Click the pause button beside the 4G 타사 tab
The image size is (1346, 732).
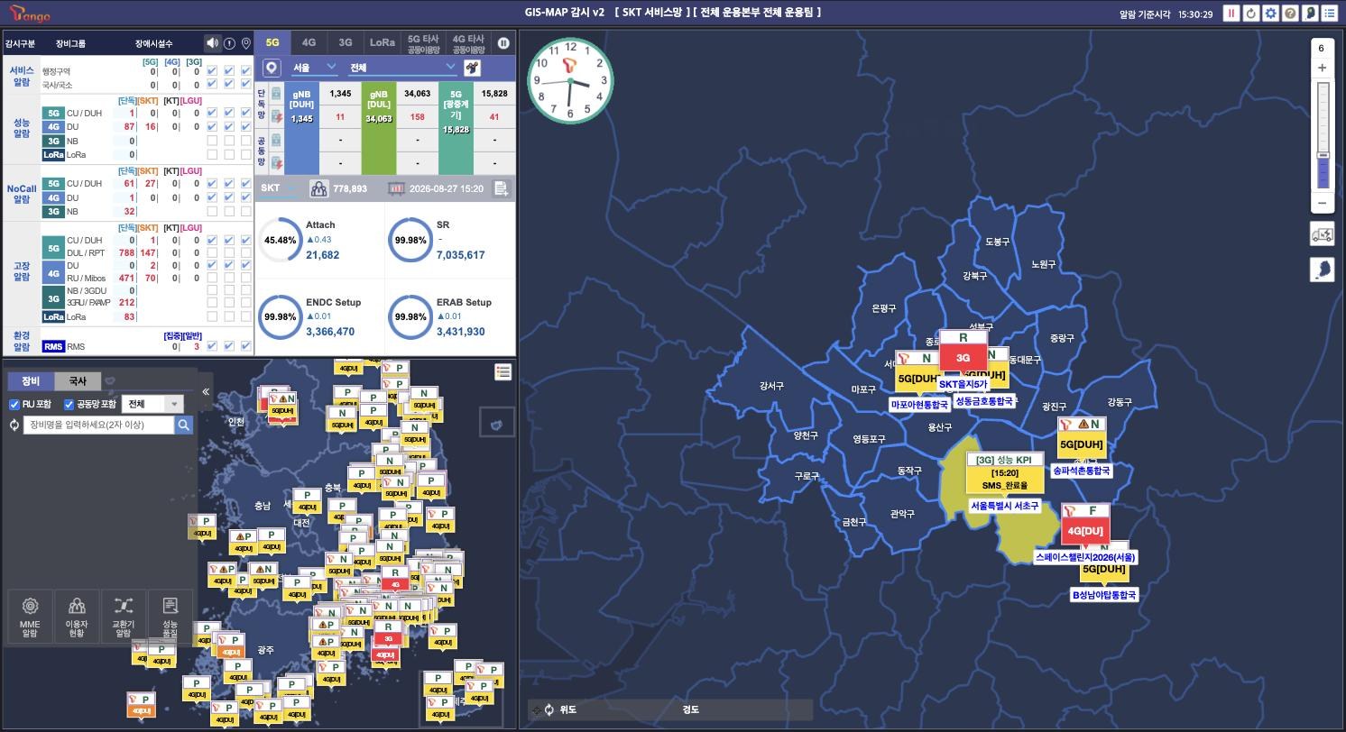click(503, 42)
